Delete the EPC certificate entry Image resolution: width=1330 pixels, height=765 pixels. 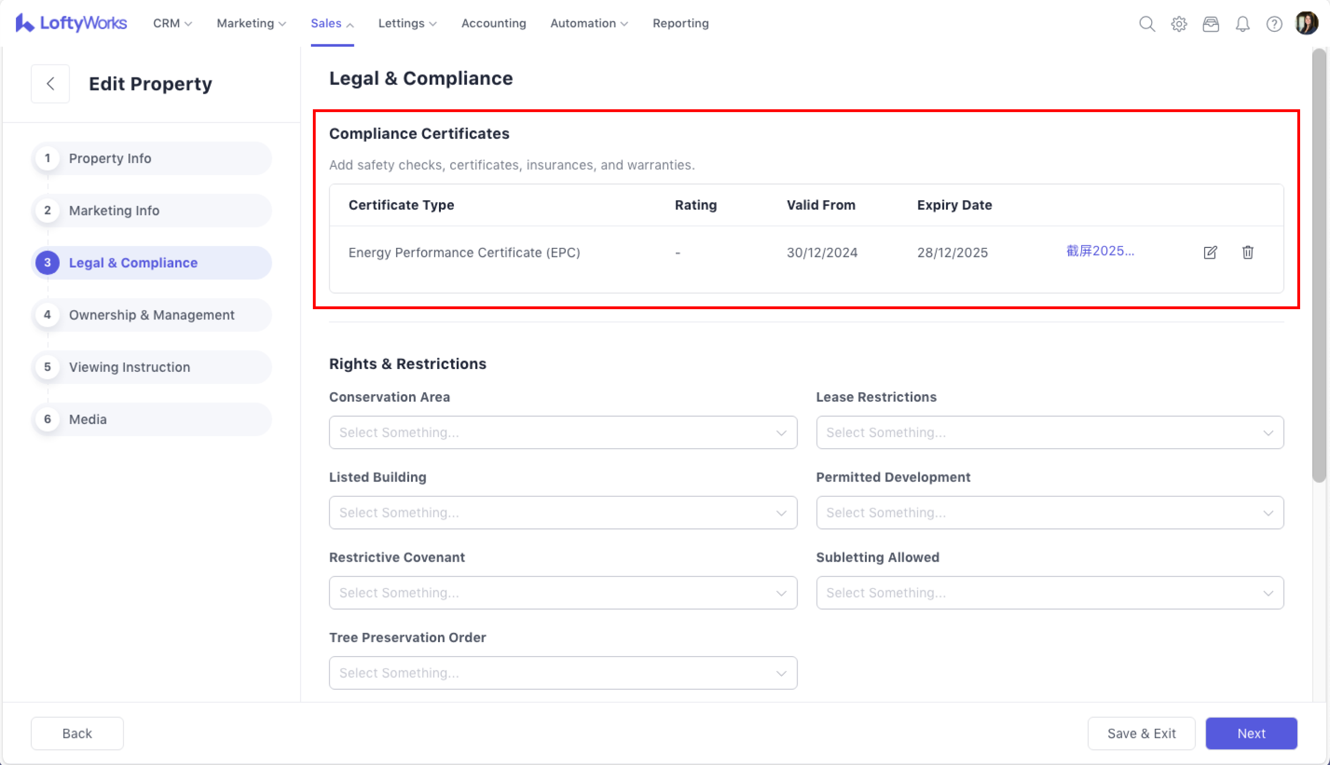click(1247, 252)
